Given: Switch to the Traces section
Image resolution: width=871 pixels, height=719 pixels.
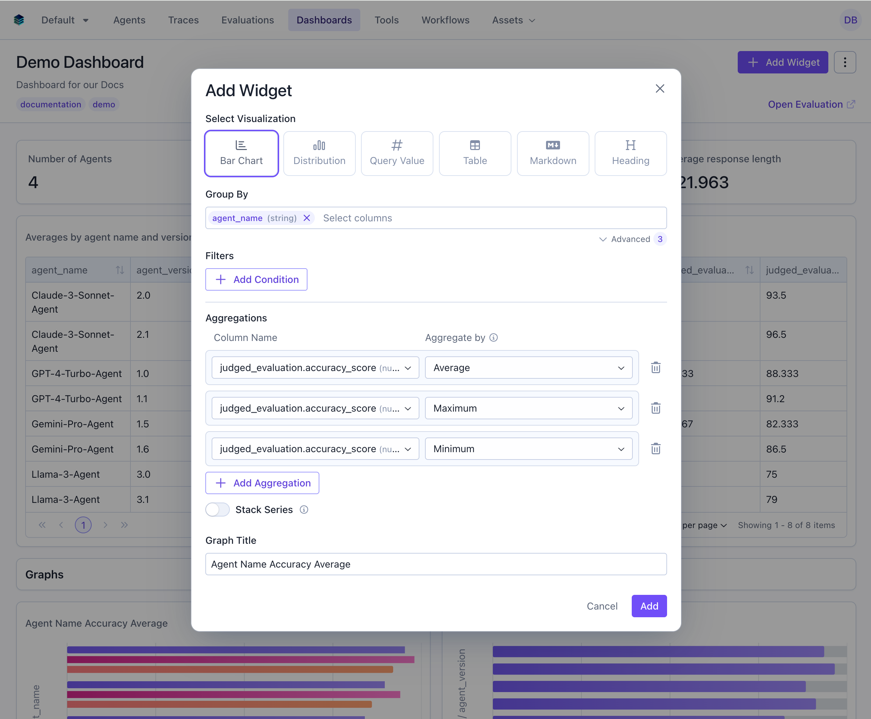Looking at the screenshot, I should (183, 20).
